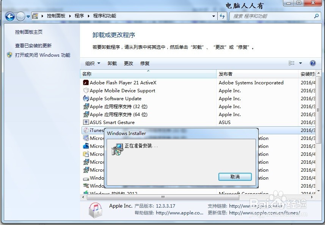Image resolution: width=325 pixels, height=225 pixels.
Task: Click Adobe Systems Incorporated publisher cell
Action: 251,83
